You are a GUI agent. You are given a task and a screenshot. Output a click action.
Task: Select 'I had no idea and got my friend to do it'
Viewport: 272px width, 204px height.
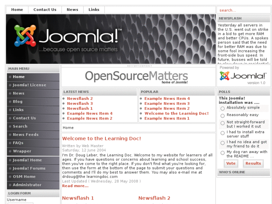223,143
